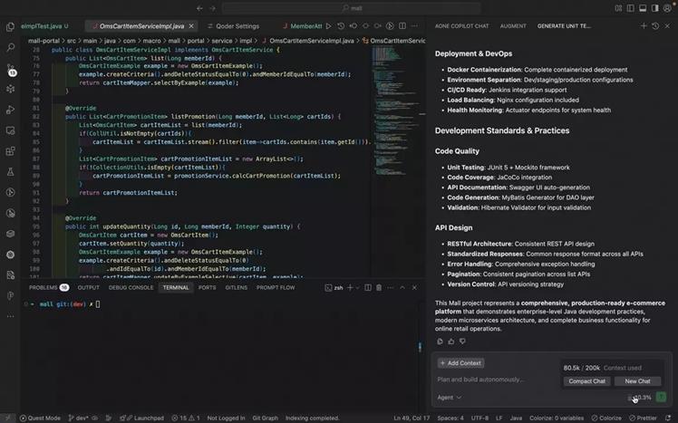Click the Compact Chat button
The width and height of the screenshot is (678, 423).
point(586,381)
